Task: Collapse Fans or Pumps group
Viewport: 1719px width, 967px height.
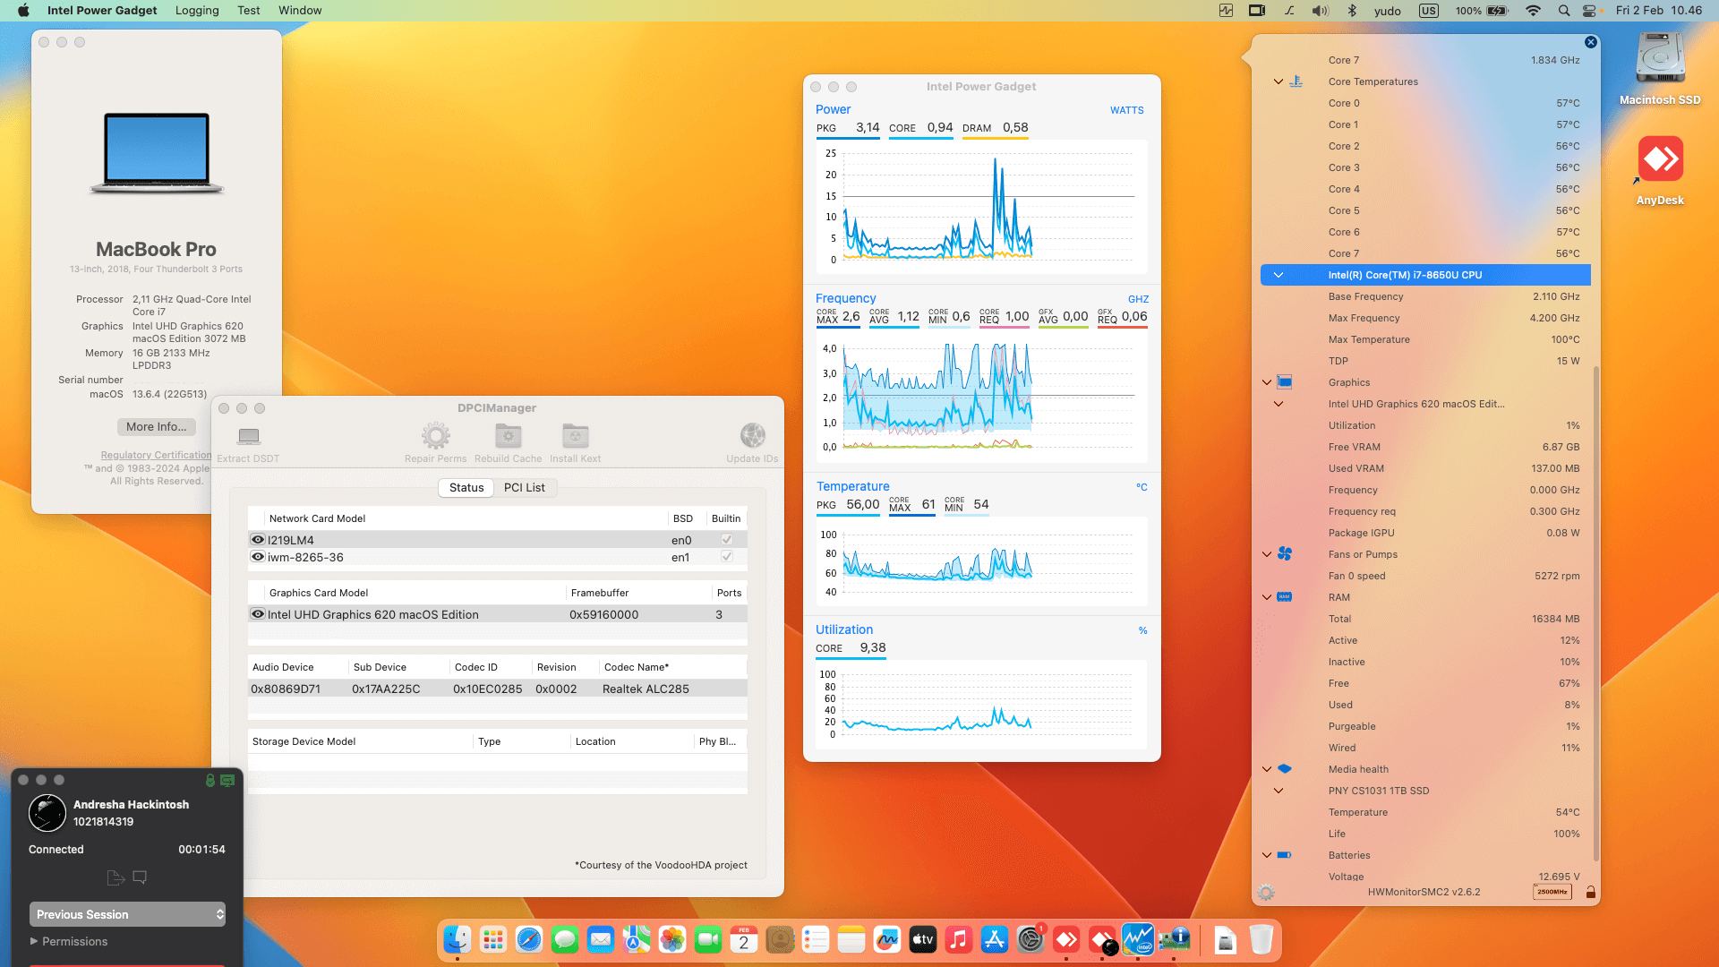Action: click(x=1267, y=554)
